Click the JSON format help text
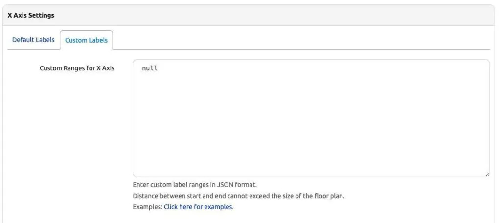 click(195, 185)
